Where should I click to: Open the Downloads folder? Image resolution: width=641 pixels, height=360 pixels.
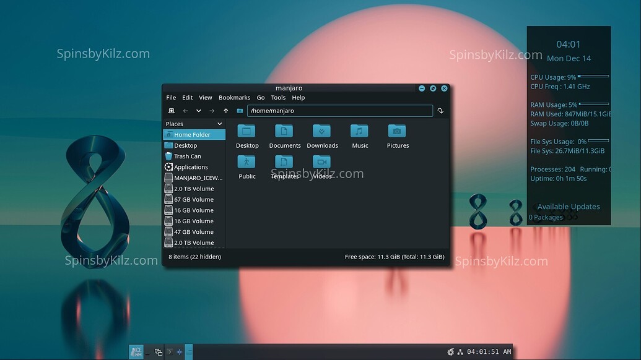(322, 131)
